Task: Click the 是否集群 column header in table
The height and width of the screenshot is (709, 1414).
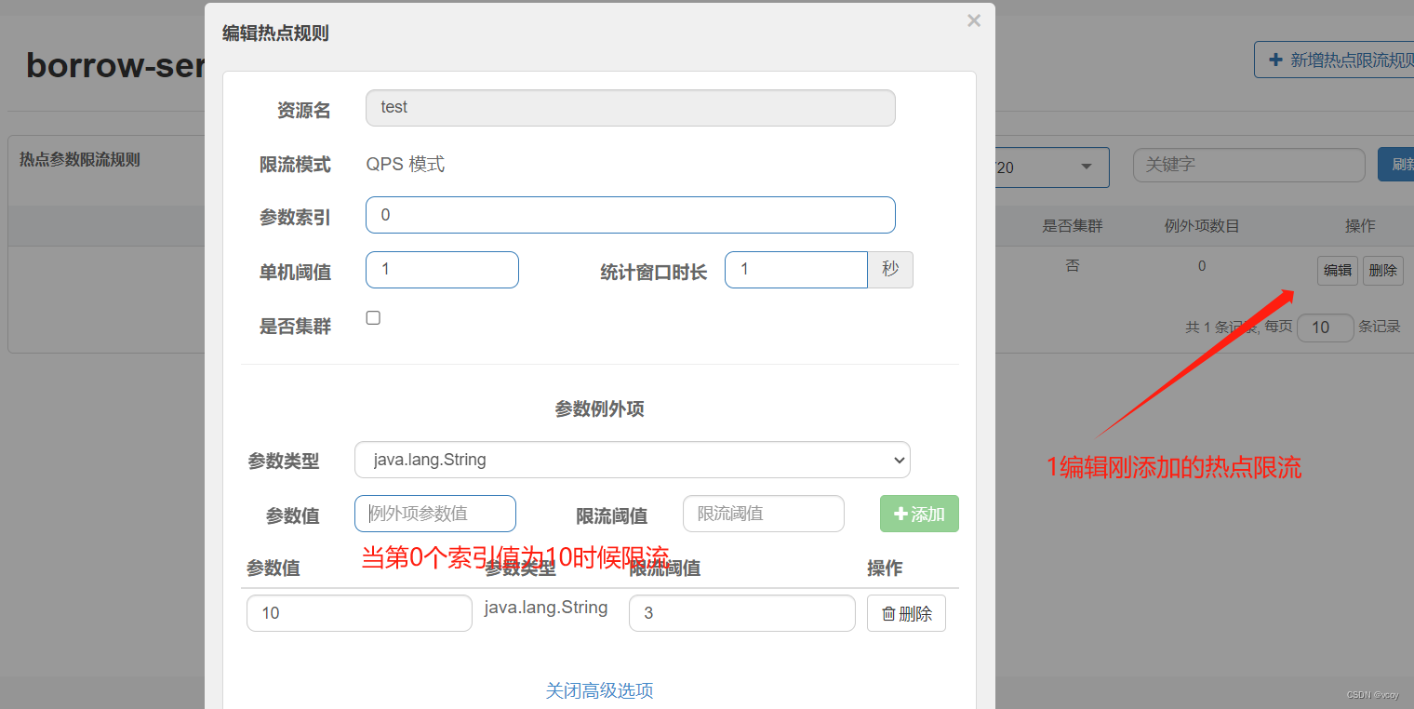Action: coord(1073,226)
